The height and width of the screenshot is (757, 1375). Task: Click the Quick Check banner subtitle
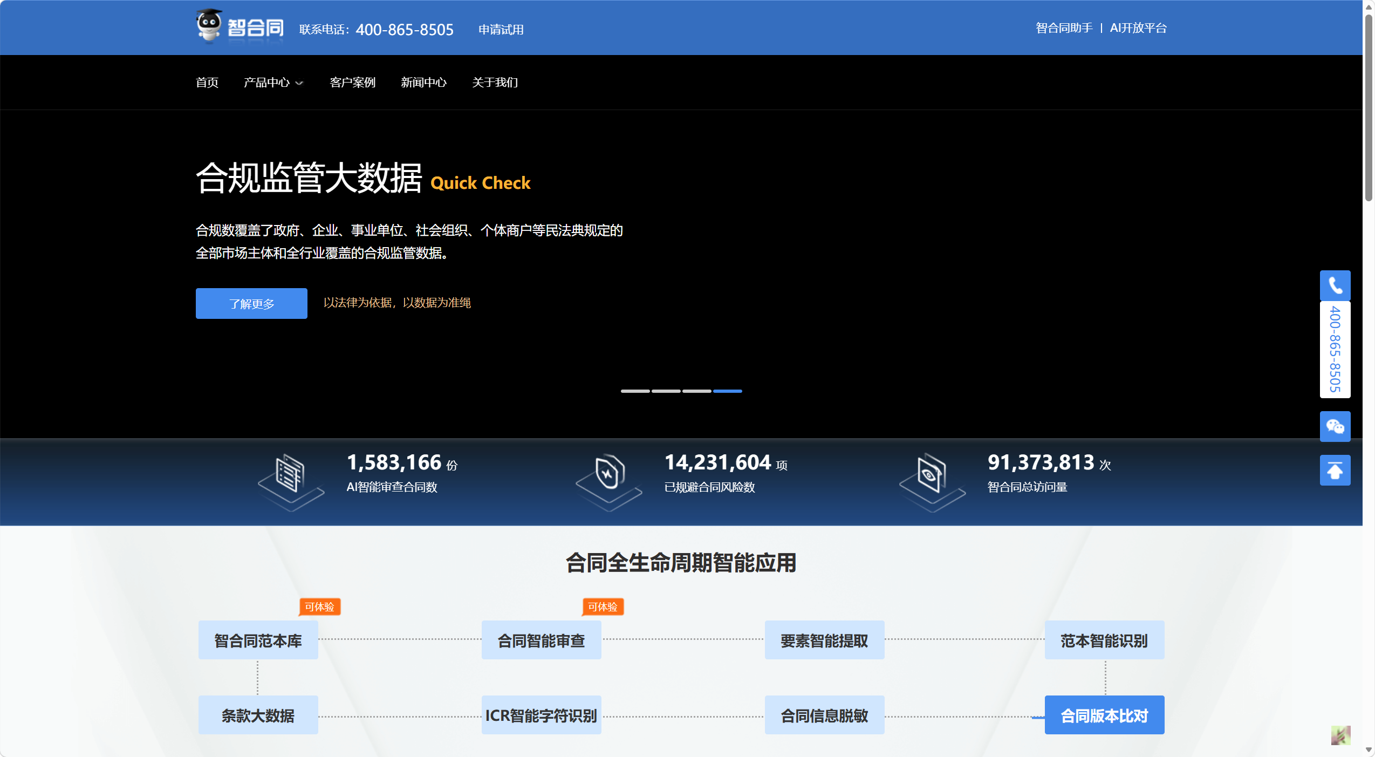pos(481,183)
